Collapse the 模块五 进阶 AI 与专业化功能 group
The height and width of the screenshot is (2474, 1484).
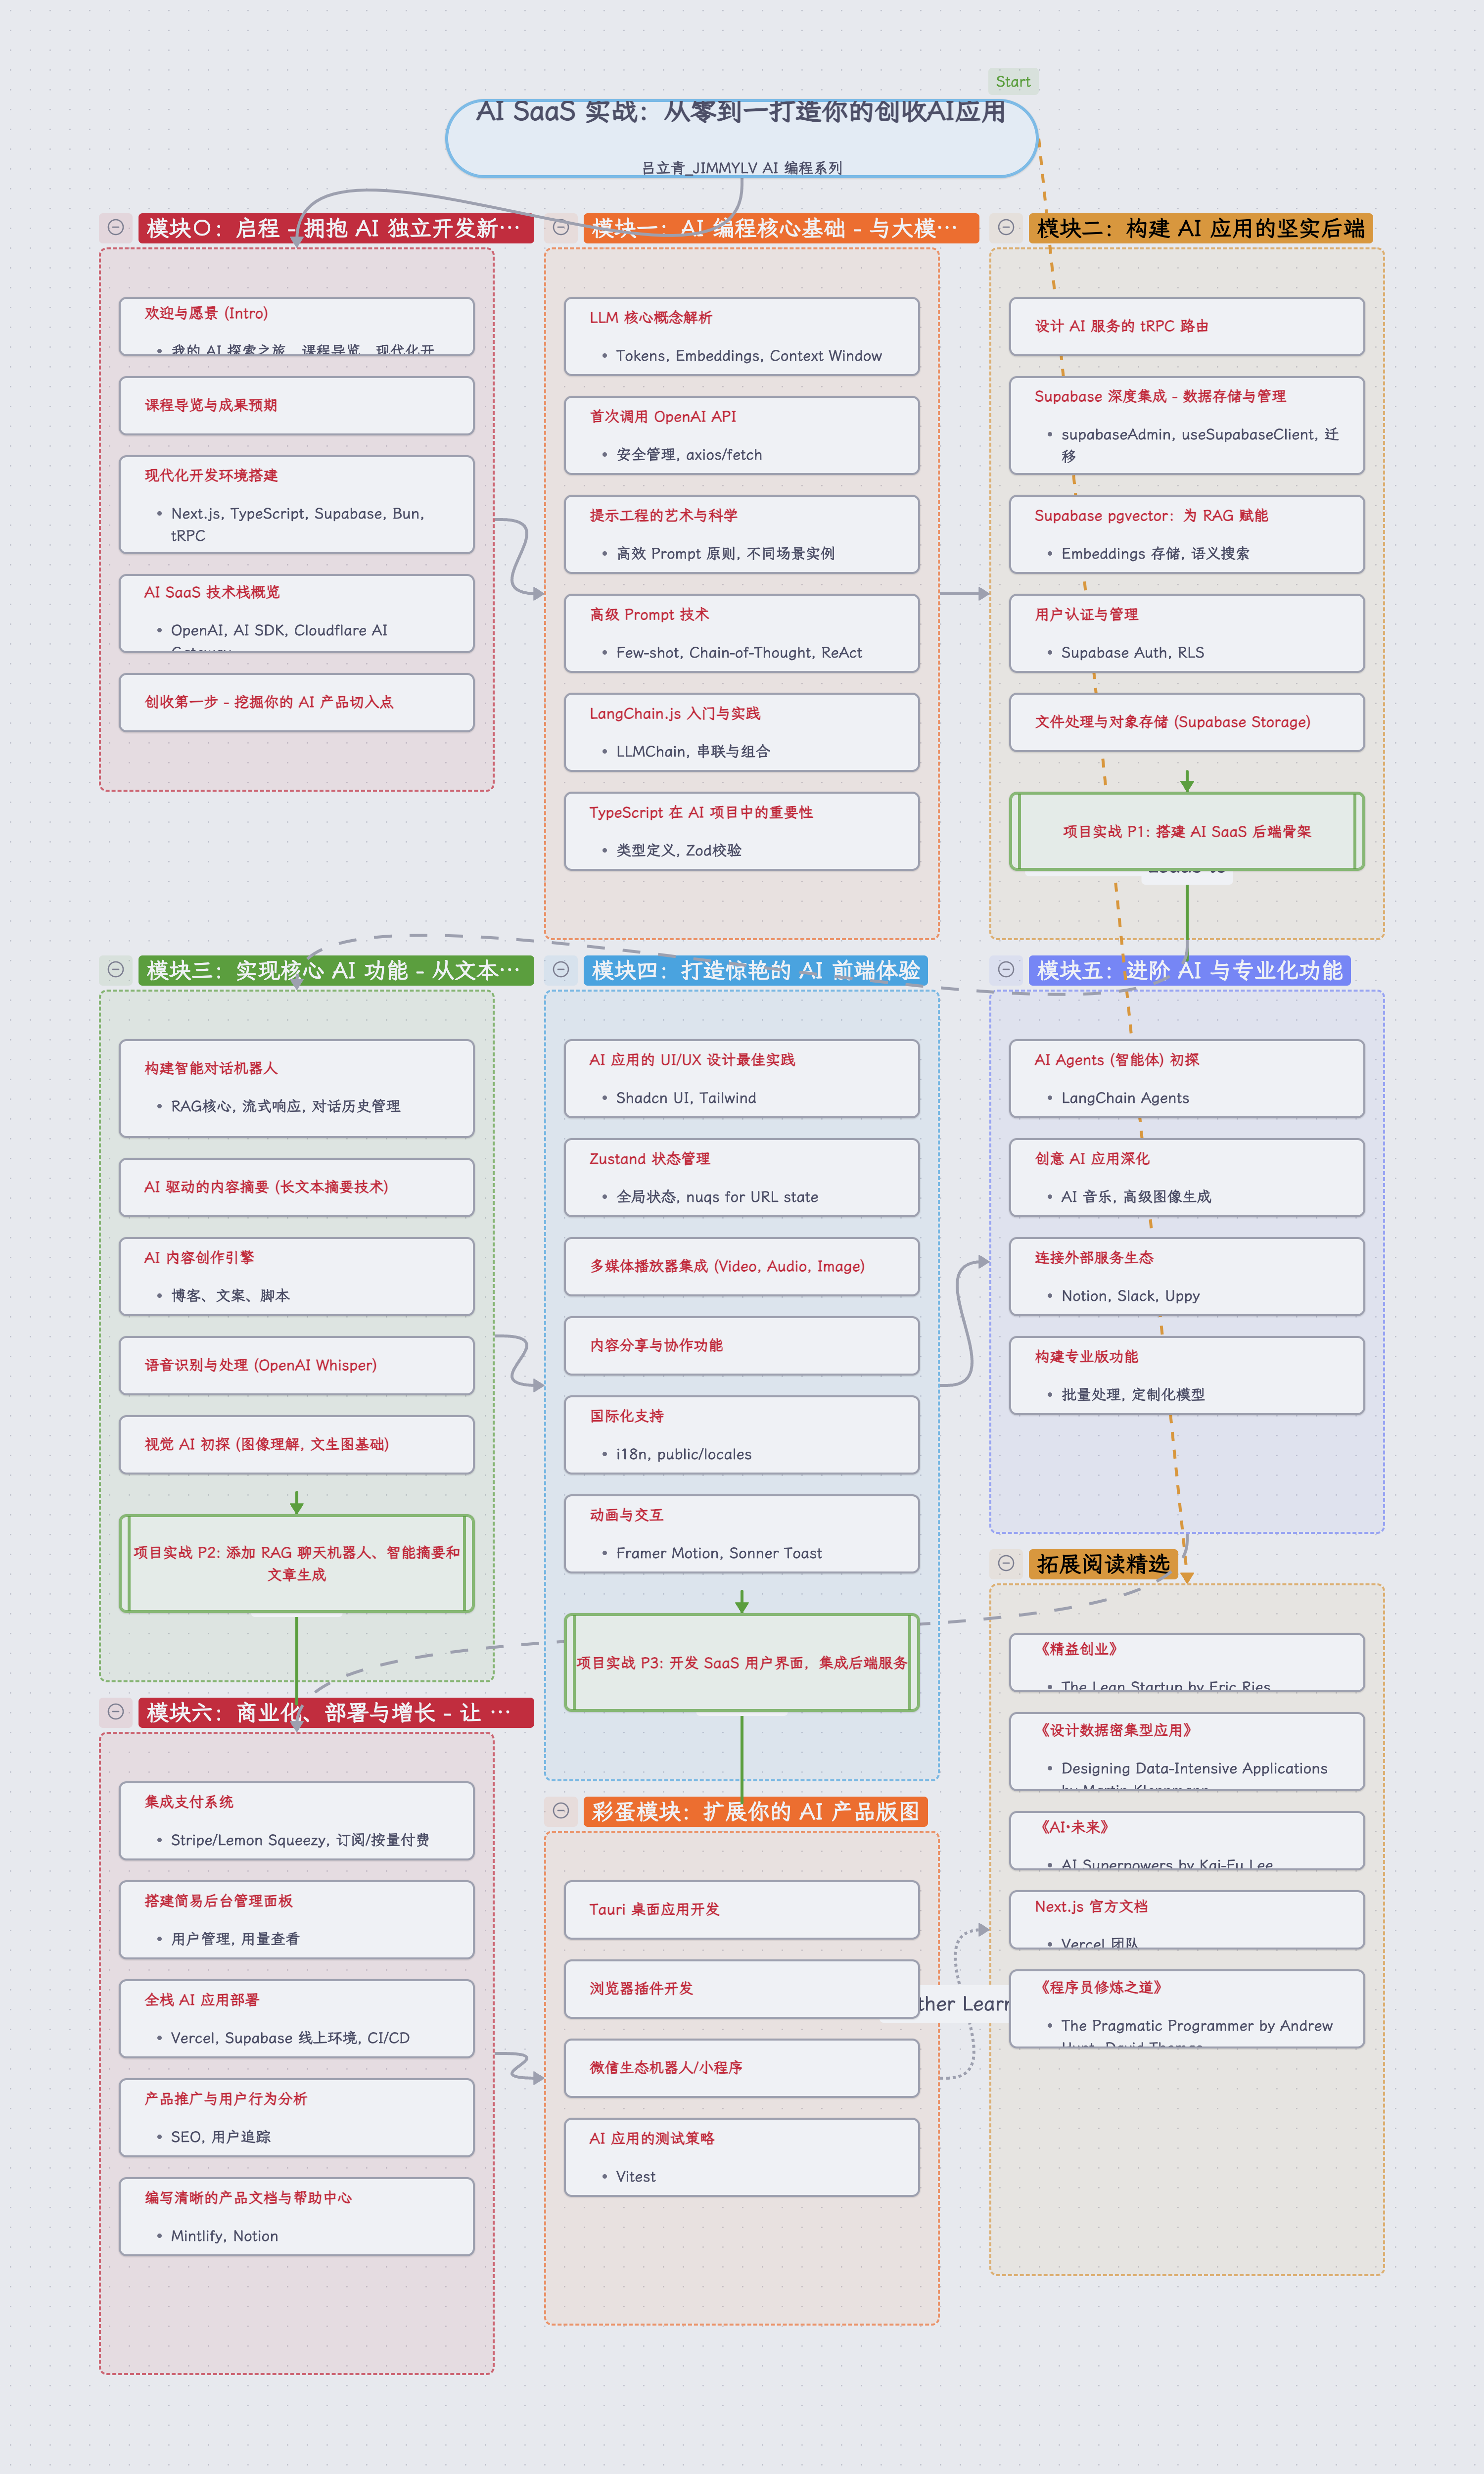(x=1006, y=970)
